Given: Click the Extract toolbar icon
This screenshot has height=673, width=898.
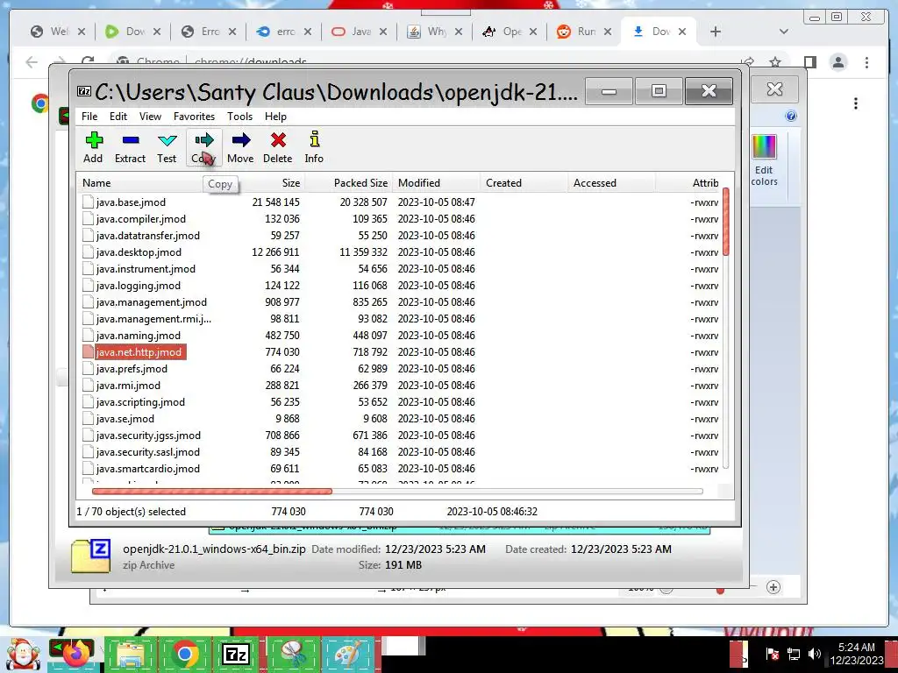Looking at the screenshot, I should (x=130, y=147).
